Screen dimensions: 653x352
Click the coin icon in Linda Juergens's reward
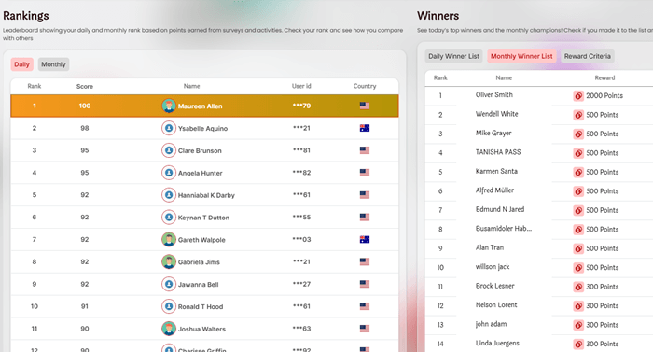[x=578, y=345]
